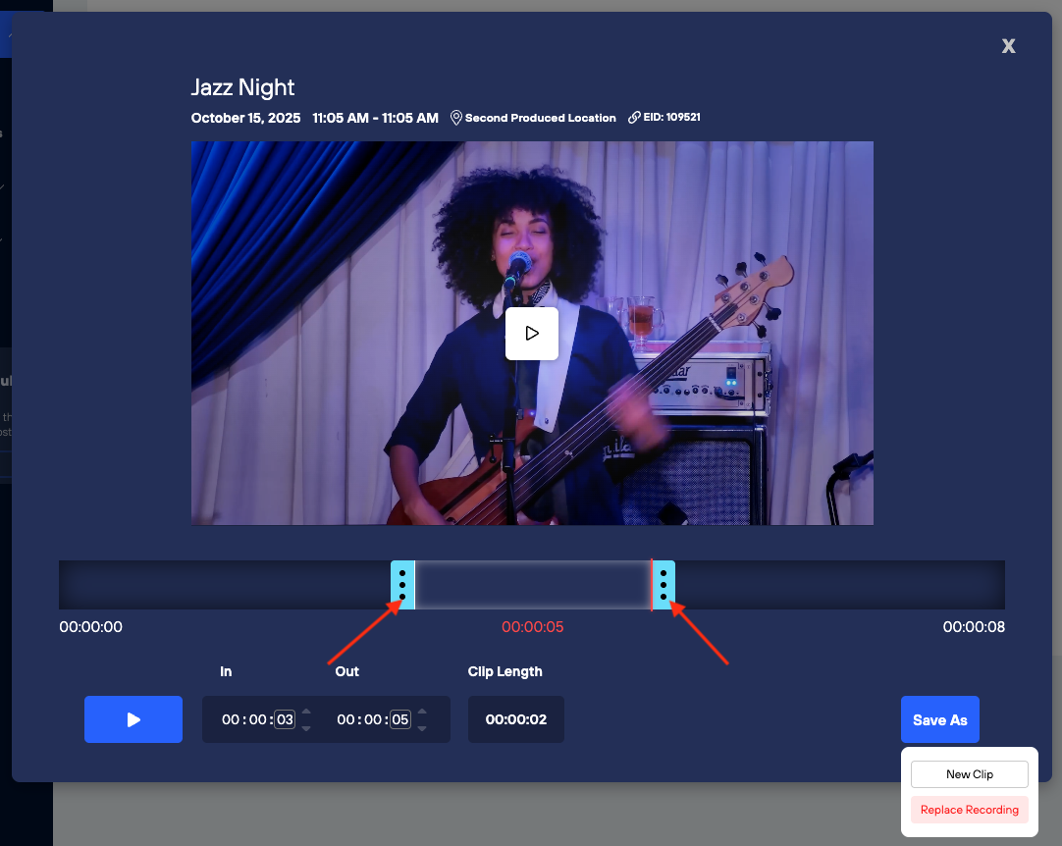Viewport: 1062px width, 846px height.
Task: Open the Save As menu
Action: [939, 719]
